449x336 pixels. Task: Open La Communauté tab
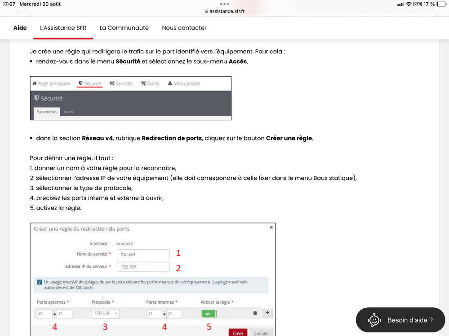(x=124, y=28)
